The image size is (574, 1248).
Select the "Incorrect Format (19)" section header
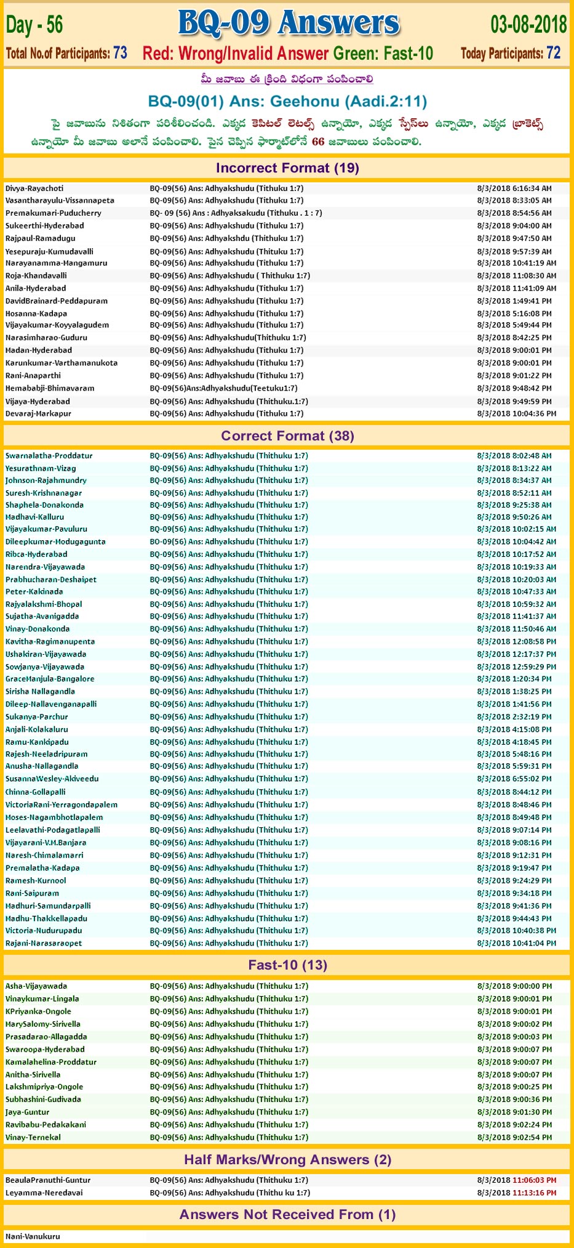click(287, 168)
